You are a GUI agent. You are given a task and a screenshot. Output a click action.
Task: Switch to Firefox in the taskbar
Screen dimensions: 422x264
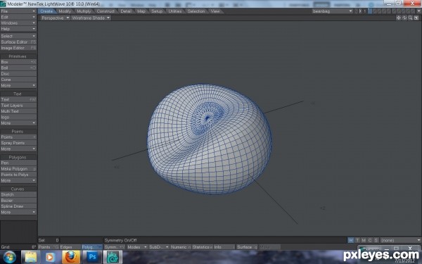[71, 257]
